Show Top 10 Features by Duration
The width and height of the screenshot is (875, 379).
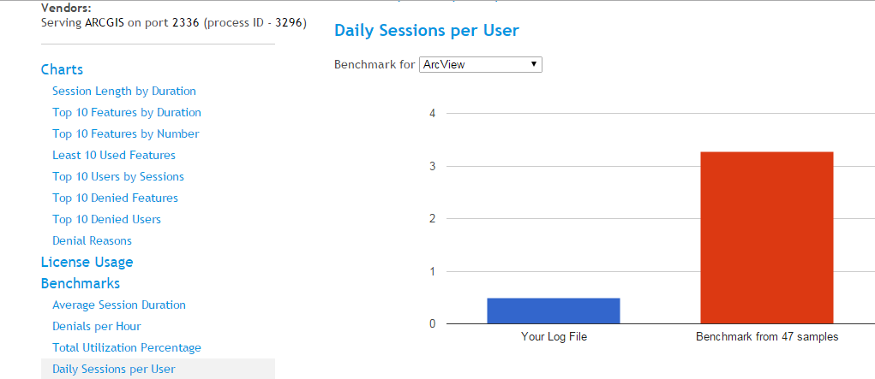point(126,112)
